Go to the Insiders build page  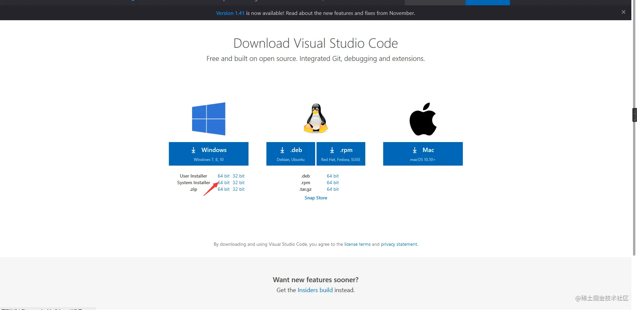point(315,290)
